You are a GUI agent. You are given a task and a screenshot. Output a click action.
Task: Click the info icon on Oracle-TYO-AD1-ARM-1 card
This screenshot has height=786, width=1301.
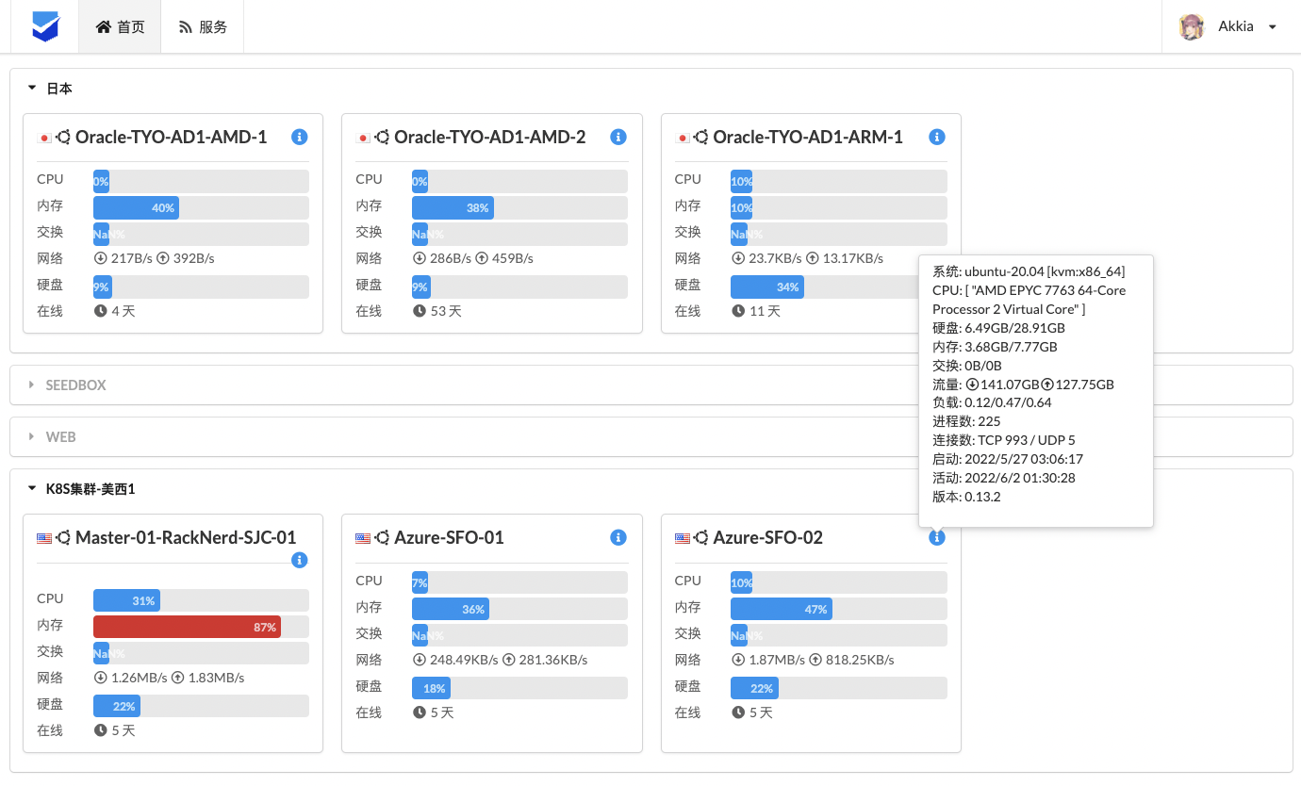point(937,137)
